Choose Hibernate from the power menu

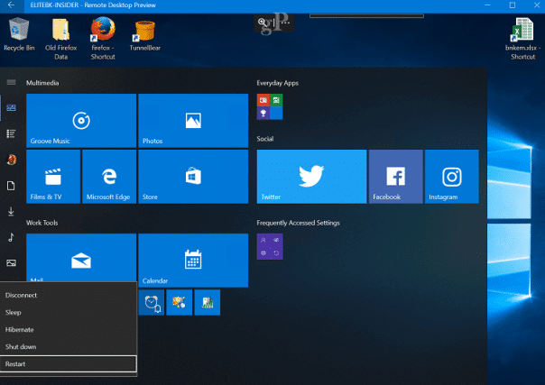tap(69, 329)
